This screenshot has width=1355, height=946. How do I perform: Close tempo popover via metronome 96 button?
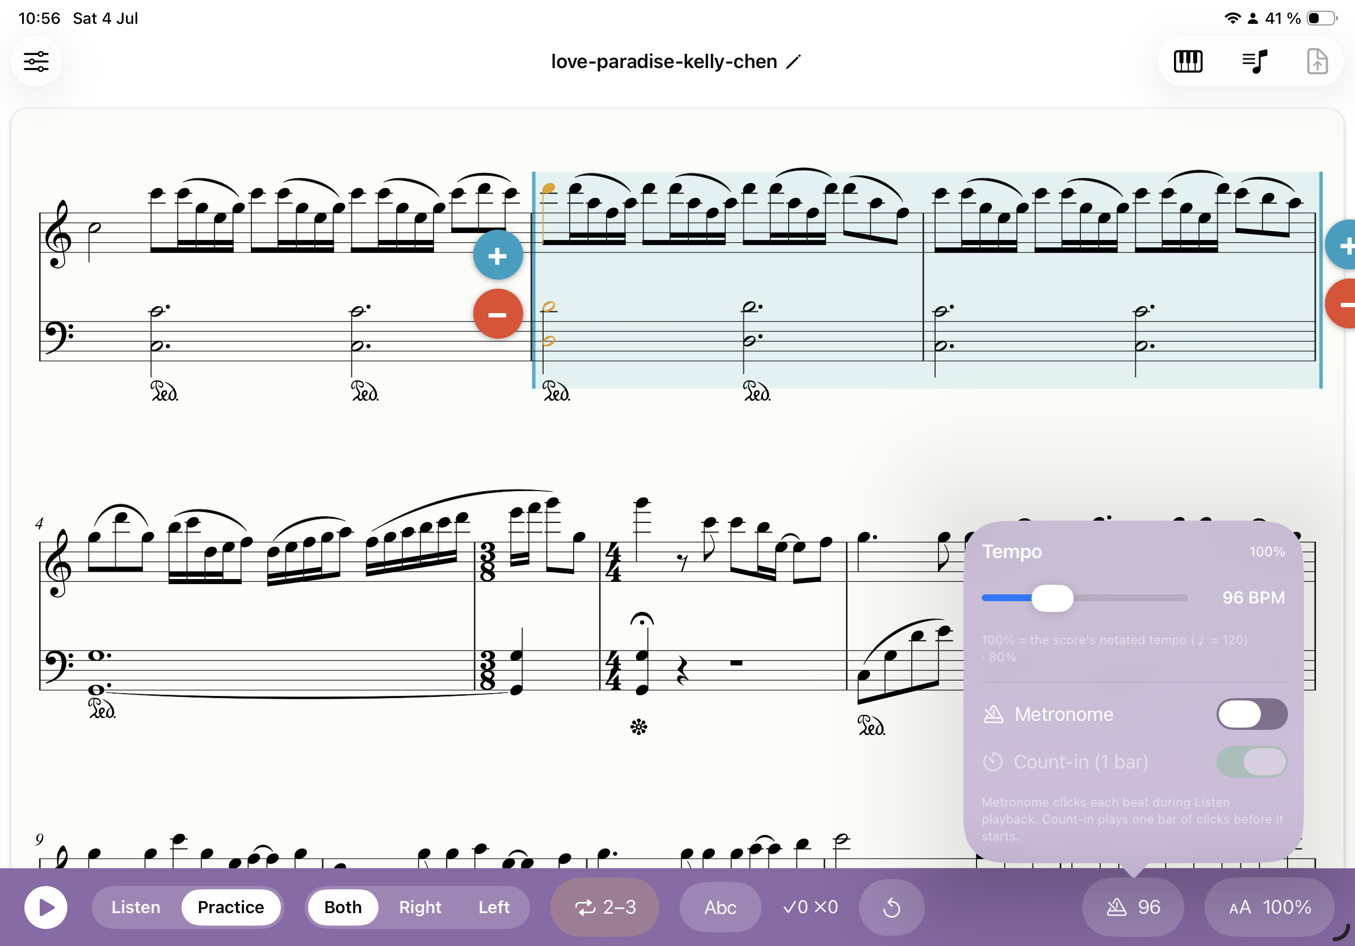pos(1133,907)
